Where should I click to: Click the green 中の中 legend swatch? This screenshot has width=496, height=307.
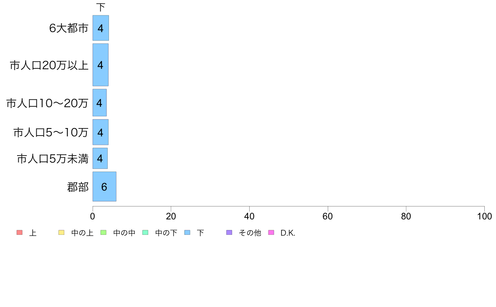coord(104,232)
